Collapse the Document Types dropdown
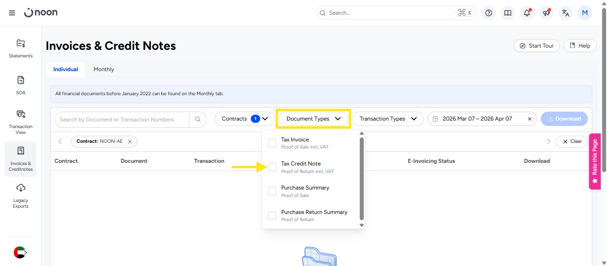This screenshot has width=607, height=266. pos(314,119)
